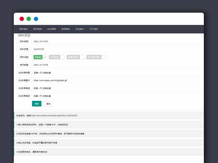This screenshot has height=163, width=218.
Task: Click the green window dot
Action: pos(29,19)
